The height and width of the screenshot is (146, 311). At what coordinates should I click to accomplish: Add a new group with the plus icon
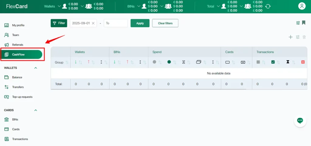pyautogui.click(x=291, y=37)
